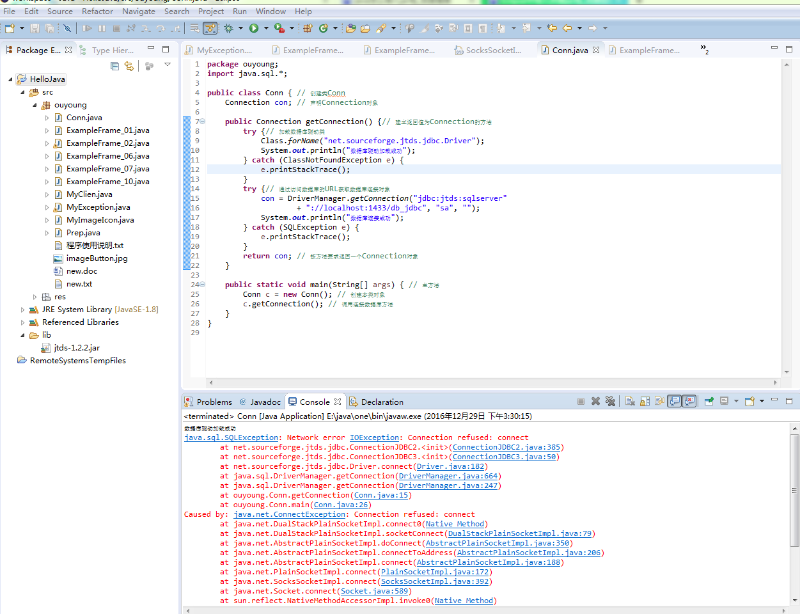Screen dimensions: 800x614
Task: Open the Run button dropdown arrow
Action: [267, 28]
